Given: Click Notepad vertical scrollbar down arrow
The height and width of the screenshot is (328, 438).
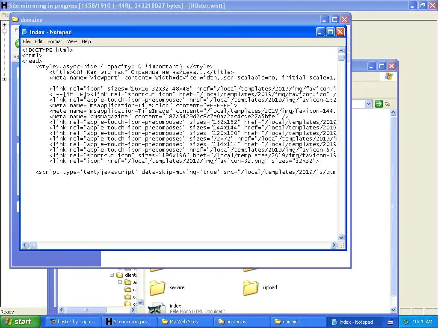Looking at the screenshot, I should 341,237.
